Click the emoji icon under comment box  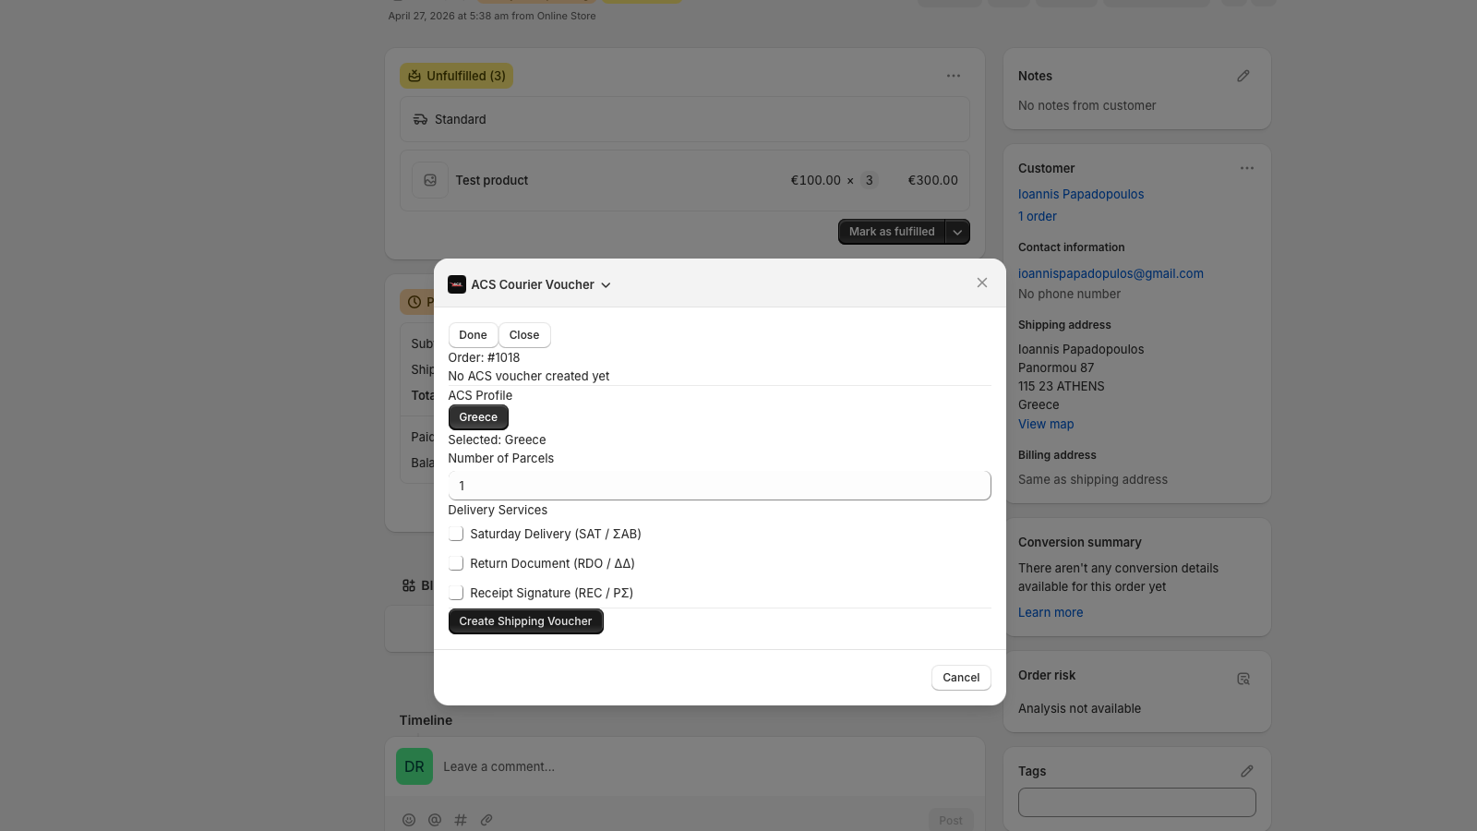[x=409, y=820]
